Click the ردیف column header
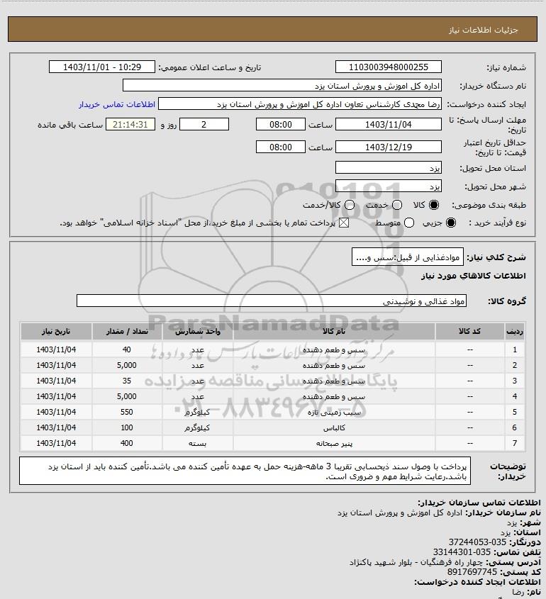This screenshot has height=599, width=546. point(514,332)
